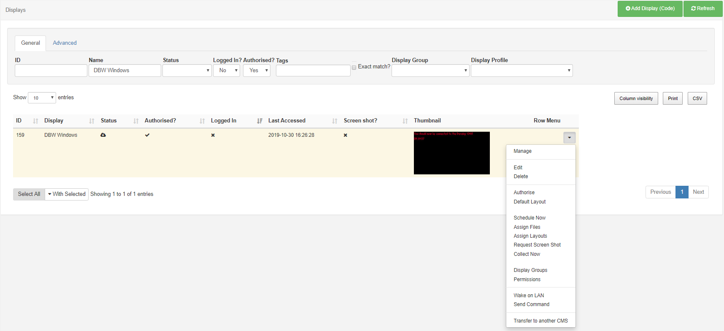
Task: Click the Add Display (Code) button
Action: (650, 8)
